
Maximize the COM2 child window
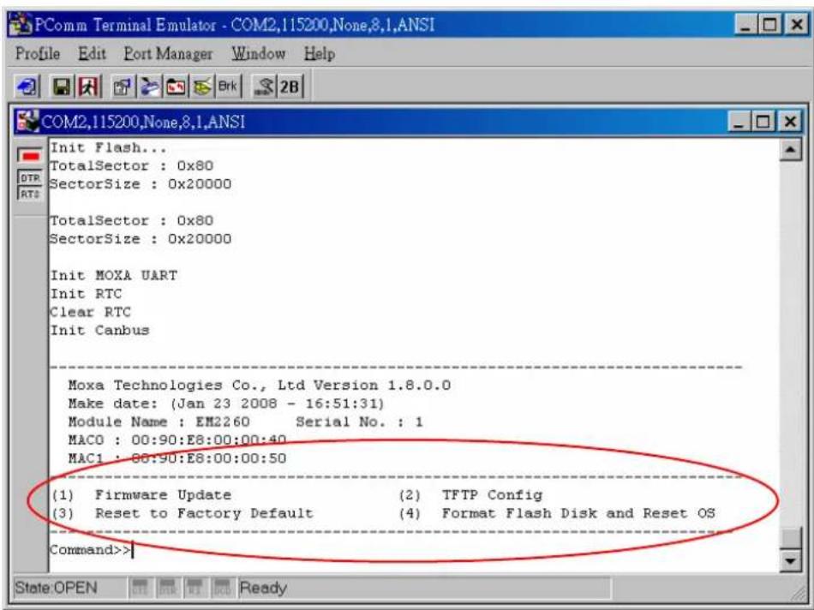tap(763, 122)
